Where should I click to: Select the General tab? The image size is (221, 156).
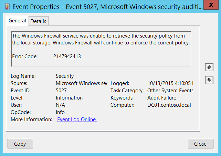tap(17, 21)
